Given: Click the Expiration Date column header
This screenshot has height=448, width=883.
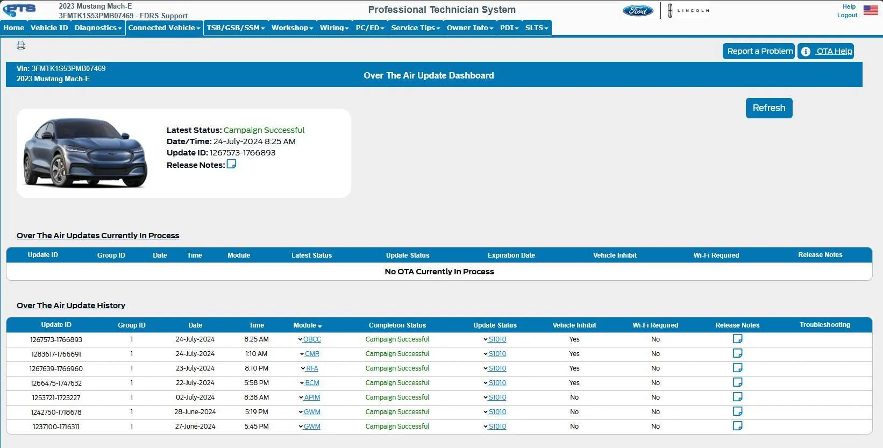Looking at the screenshot, I should (x=511, y=255).
